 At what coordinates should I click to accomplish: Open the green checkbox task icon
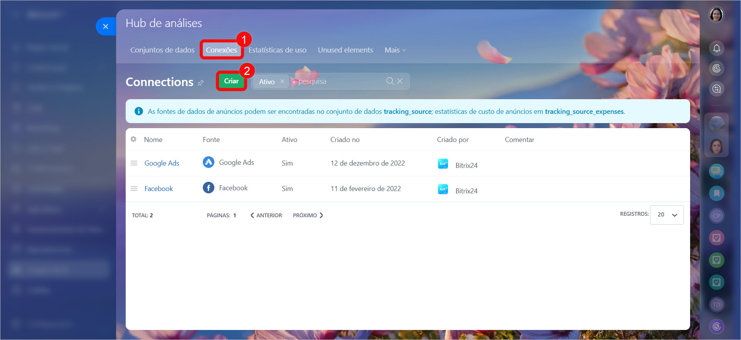point(716,260)
